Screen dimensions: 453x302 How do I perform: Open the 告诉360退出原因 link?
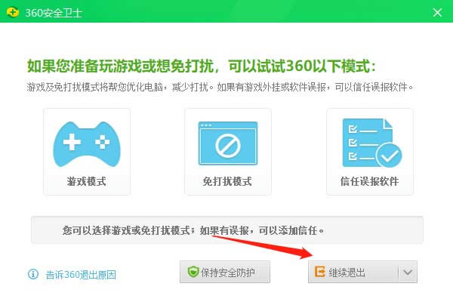81,274
